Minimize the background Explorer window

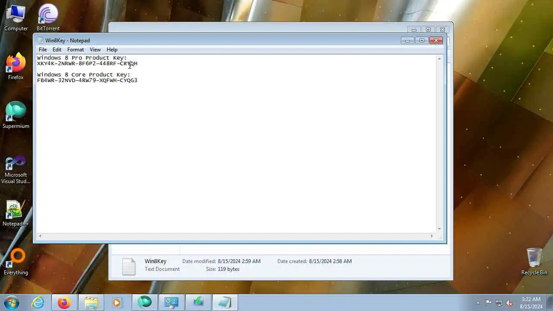click(x=414, y=30)
